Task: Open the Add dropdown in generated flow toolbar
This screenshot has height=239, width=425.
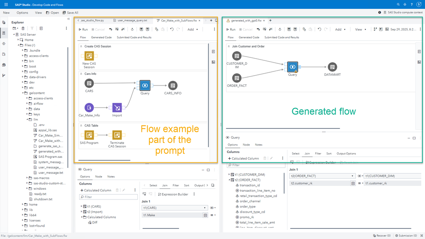Action: click(340, 29)
